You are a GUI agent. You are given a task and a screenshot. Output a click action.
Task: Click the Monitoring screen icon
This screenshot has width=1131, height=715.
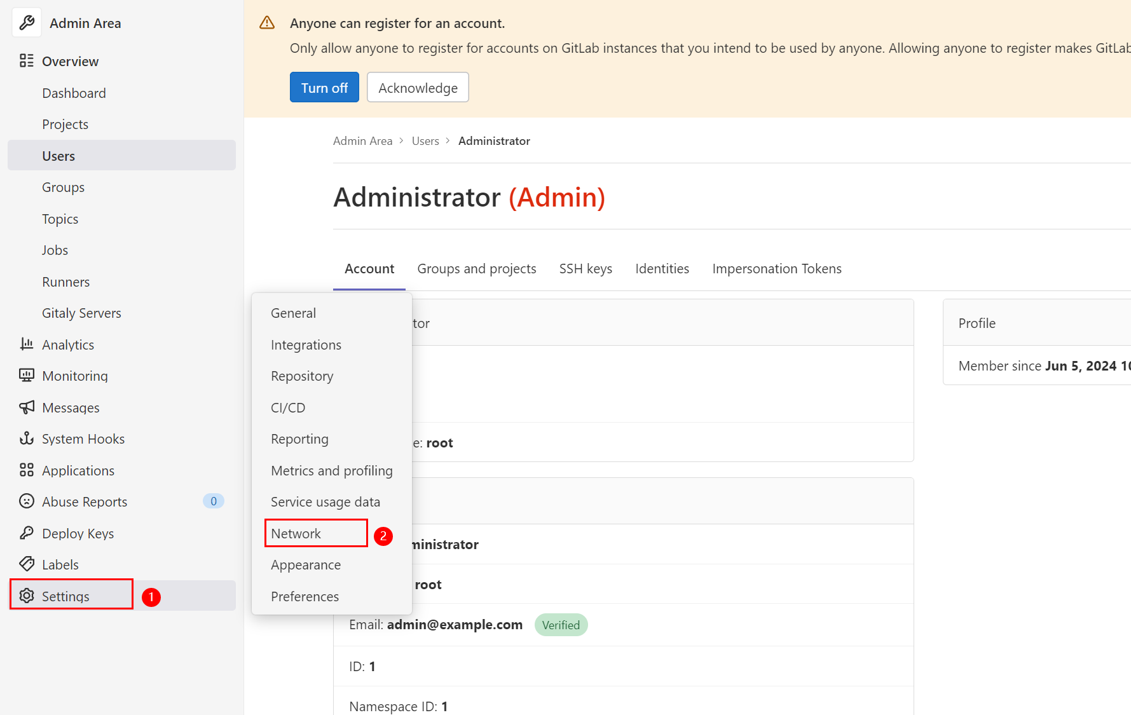tap(26, 375)
